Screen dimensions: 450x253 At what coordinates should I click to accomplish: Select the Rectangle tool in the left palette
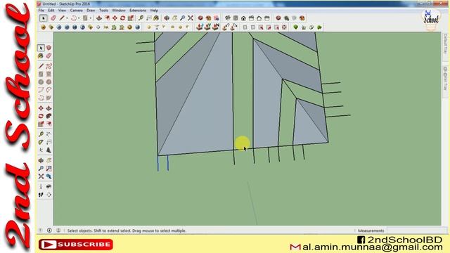pyautogui.click(x=41, y=74)
